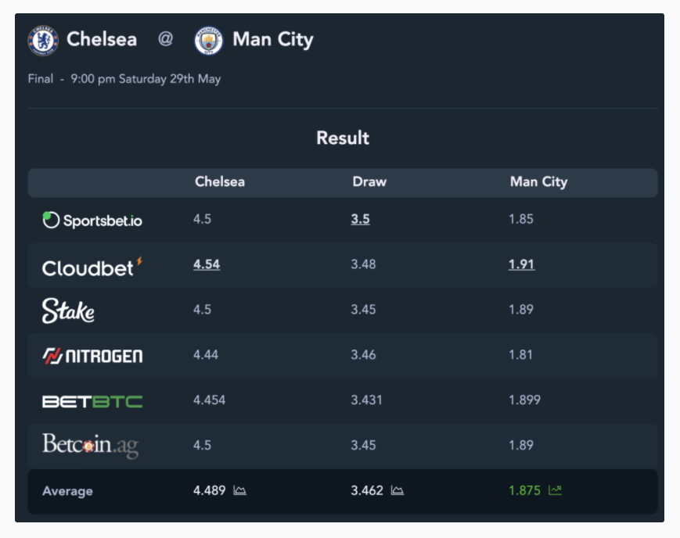
Task: Click BetBTC's Draw odds 3.431
Action: click(x=366, y=400)
